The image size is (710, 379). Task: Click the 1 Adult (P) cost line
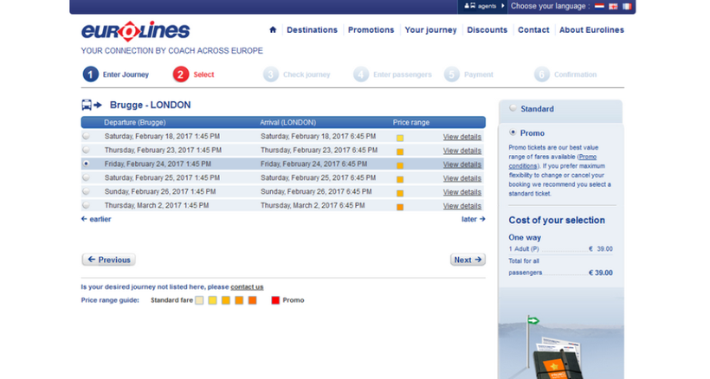click(x=560, y=248)
